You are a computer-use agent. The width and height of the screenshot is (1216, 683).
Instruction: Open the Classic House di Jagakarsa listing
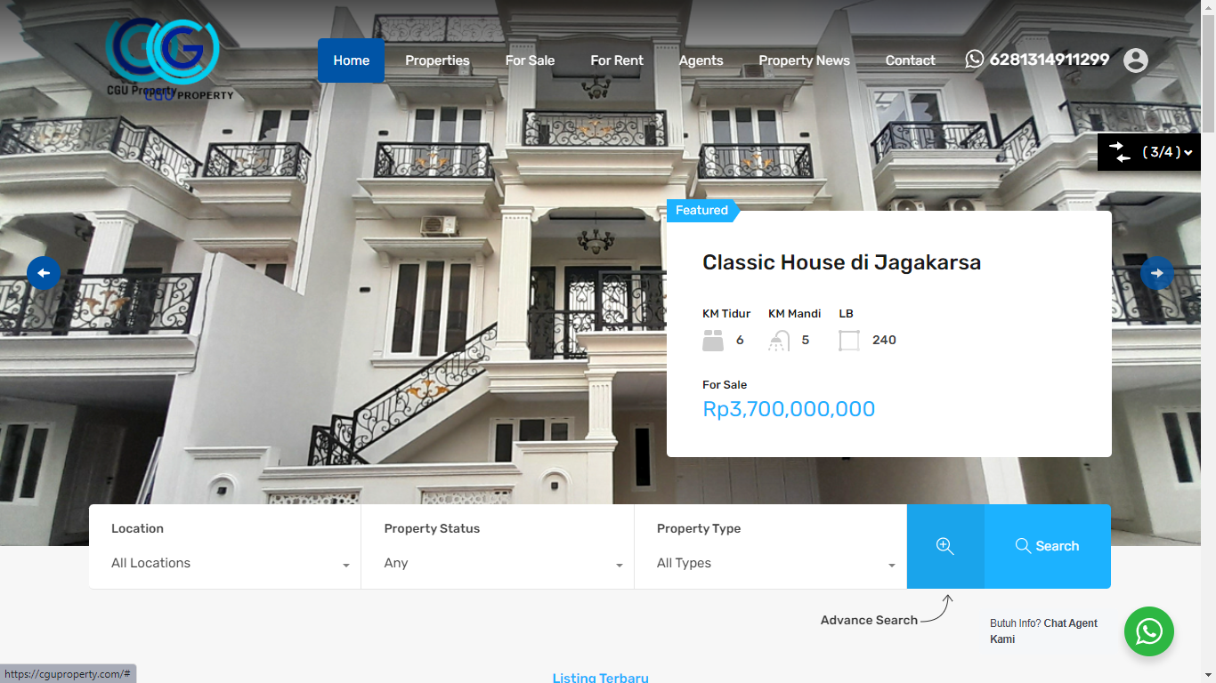pos(841,262)
